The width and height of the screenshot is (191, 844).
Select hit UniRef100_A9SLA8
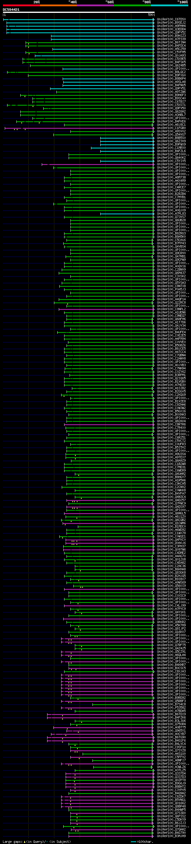[x=171, y=82]
